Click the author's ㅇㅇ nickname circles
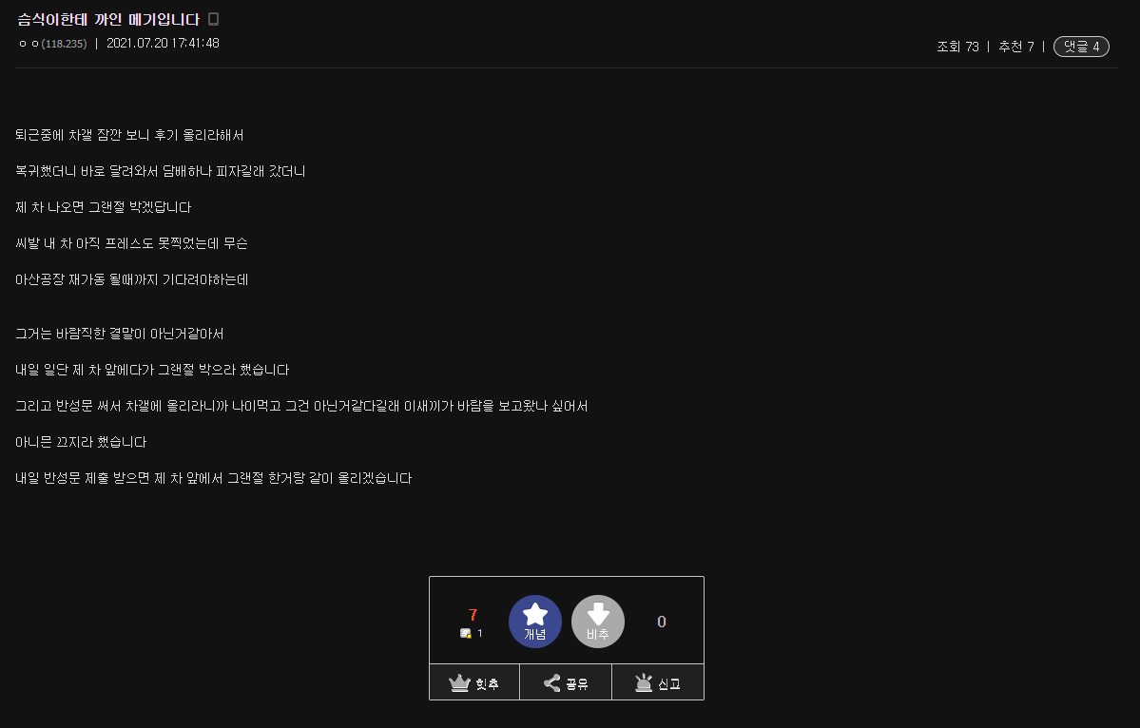Screen dimensions: 1140x728 29,44
